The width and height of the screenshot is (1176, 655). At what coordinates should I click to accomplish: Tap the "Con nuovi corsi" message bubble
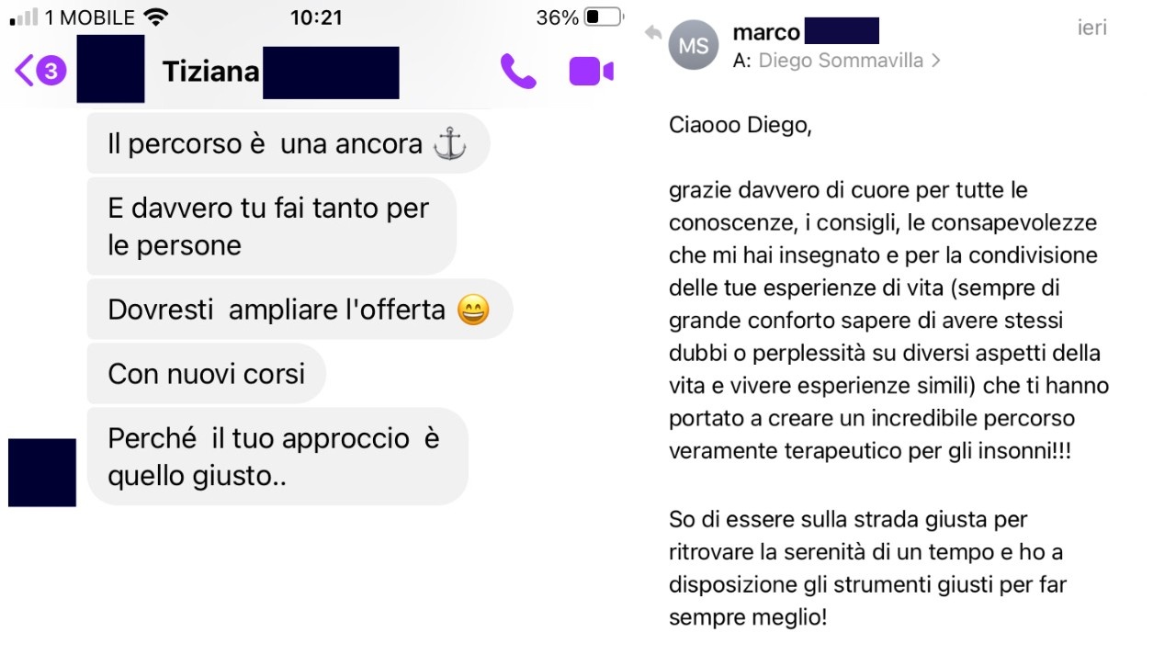[x=207, y=374]
